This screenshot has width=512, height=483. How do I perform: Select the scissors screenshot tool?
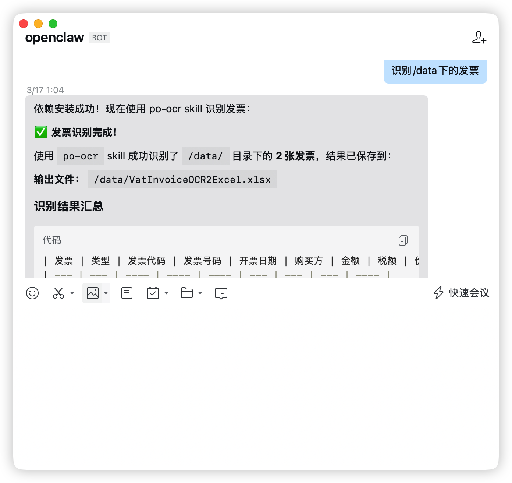pyautogui.click(x=58, y=293)
